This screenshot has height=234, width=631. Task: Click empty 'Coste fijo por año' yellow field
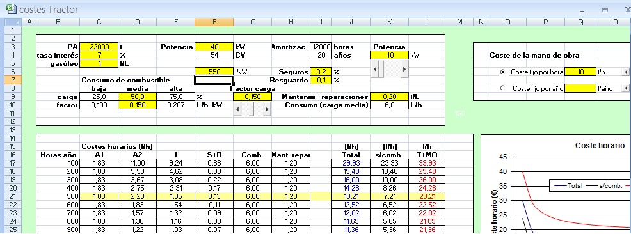[580, 88]
